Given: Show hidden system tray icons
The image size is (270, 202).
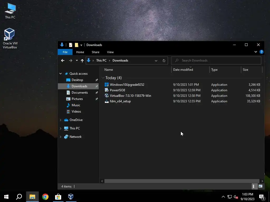Looking at the screenshot, I should coord(223,197).
